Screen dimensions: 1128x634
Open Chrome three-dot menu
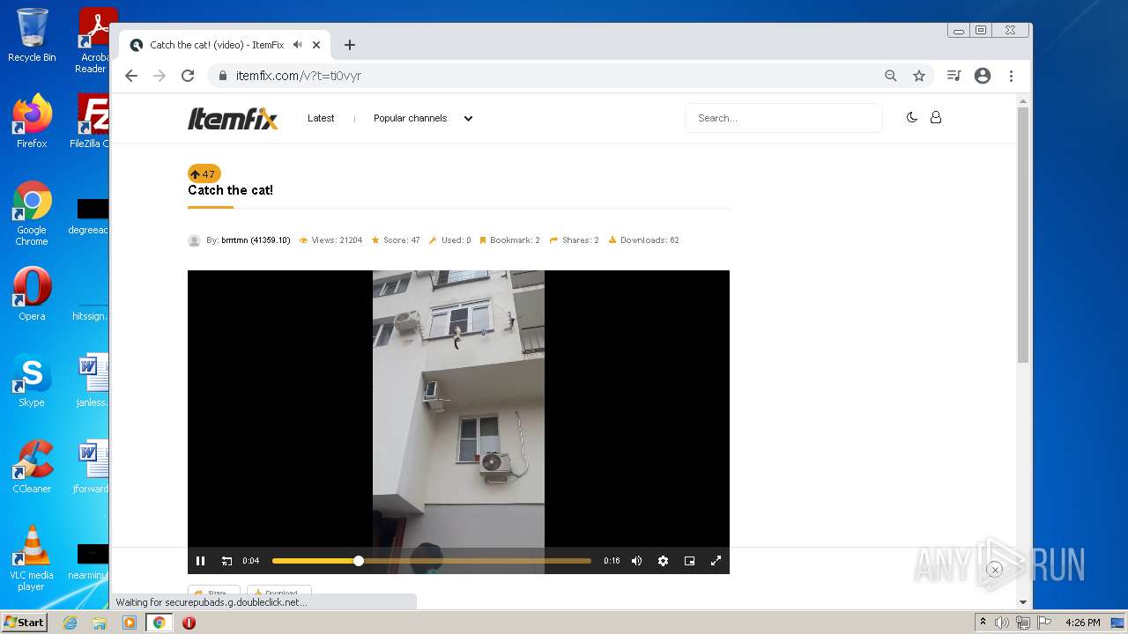click(1012, 76)
